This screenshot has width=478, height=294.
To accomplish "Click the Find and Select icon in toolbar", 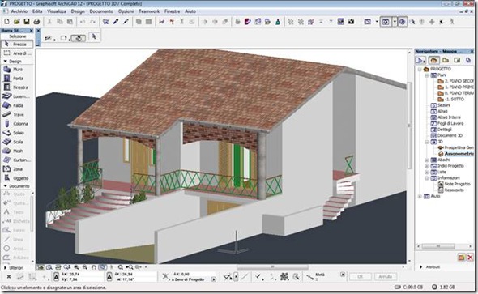I will 106,22.
